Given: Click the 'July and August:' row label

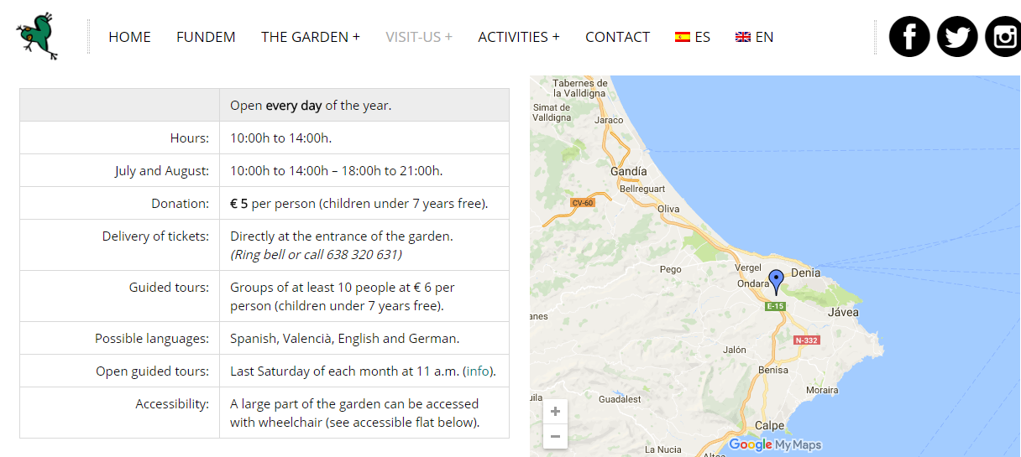Looking at the screenshot, I should 162,171.
